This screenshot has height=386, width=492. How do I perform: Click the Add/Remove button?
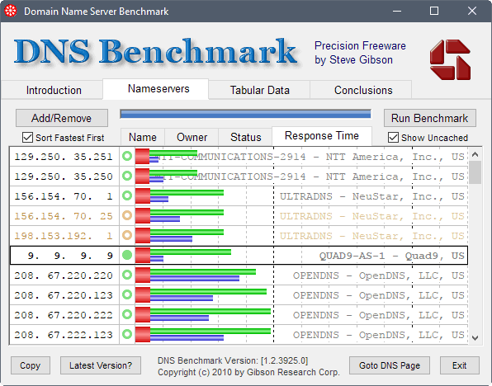(x=62, y=118)
